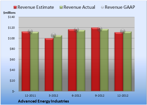Click the gray Revenue GAAP legend marker
The image size is (147, 105).
[x=102, y=7]
